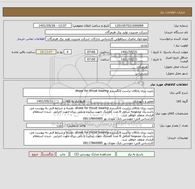Click the شهر محل تحویل label

(x=177, y=74)
